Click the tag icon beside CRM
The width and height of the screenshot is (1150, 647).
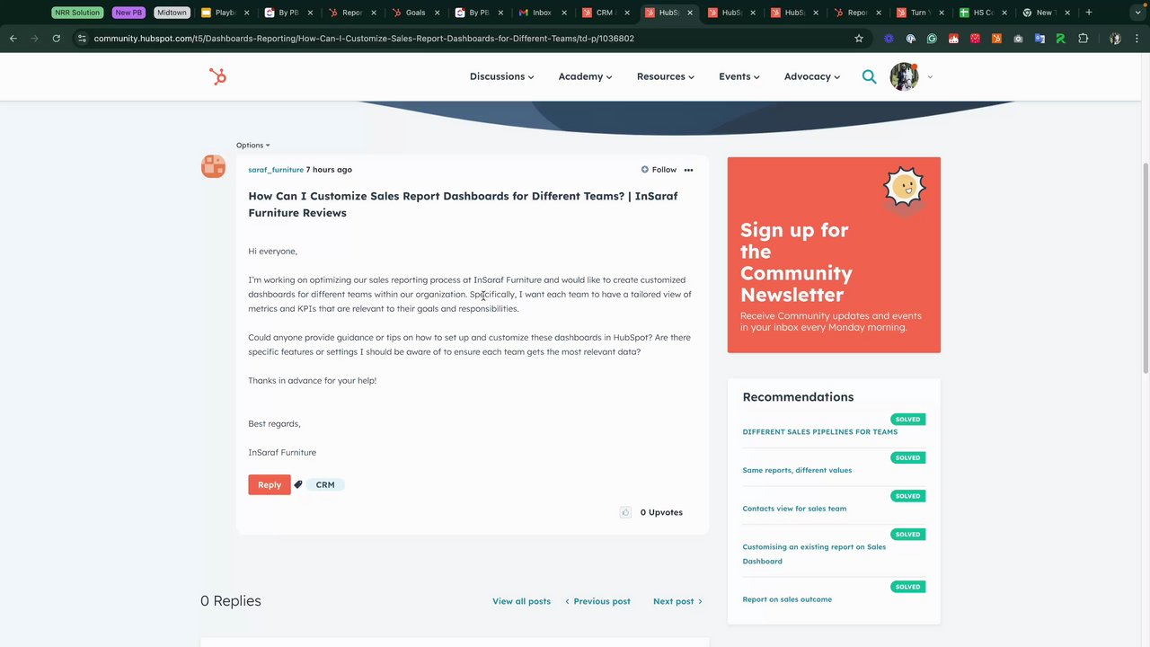[298, 484]
